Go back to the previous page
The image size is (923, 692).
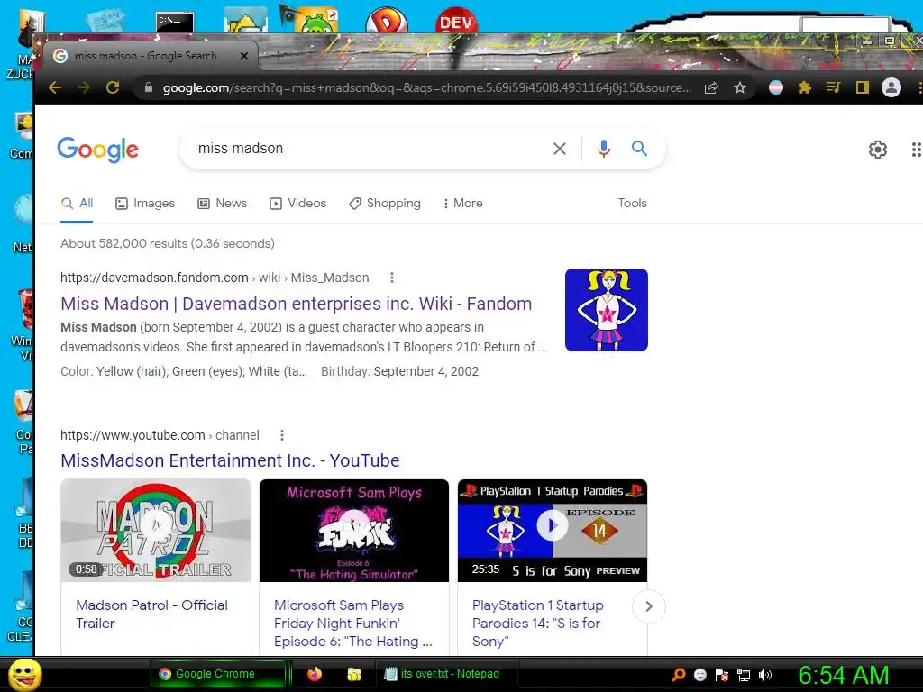click(x=55, y=87)
